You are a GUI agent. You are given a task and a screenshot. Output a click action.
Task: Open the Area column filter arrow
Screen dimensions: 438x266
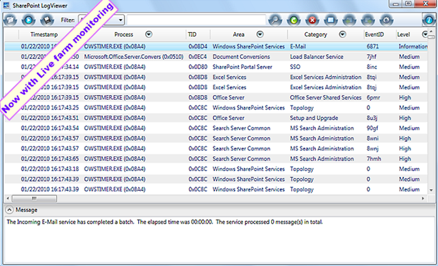[x=260, y=34]
